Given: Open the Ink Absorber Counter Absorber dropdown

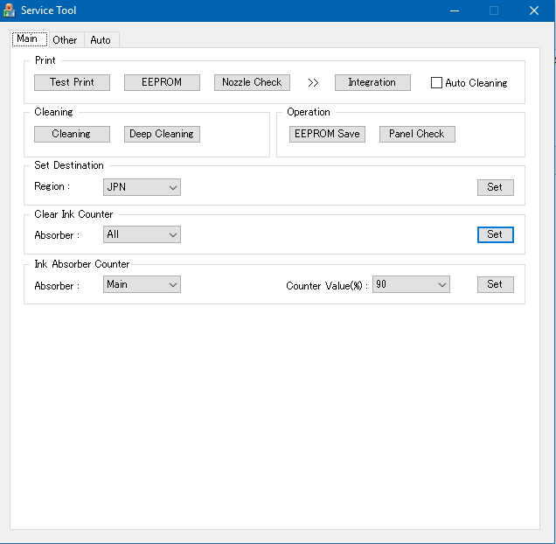Looking at the screenshot, I should [142, 284].
